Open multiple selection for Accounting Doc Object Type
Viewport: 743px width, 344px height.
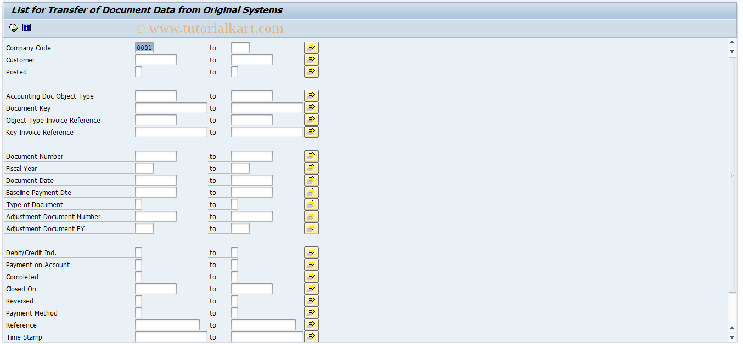(x=311, y=96)
